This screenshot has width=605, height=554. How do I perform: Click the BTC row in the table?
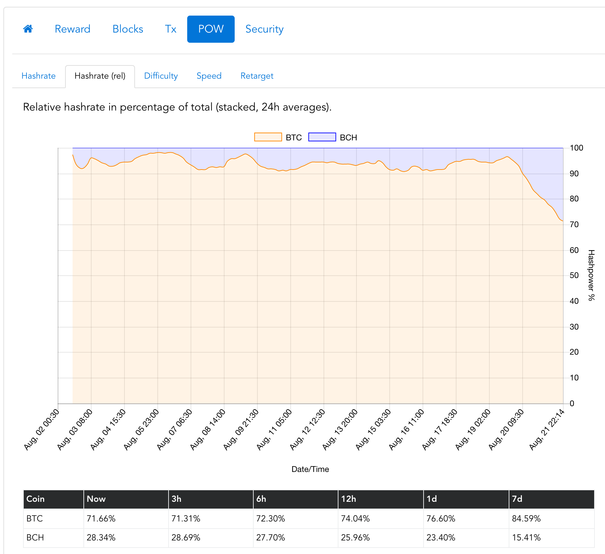34,518
